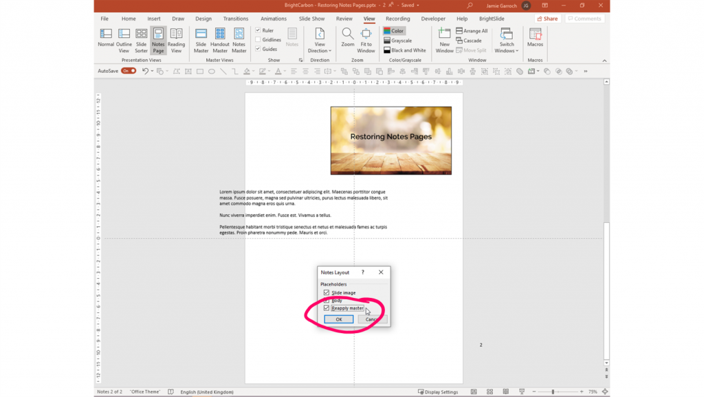Switch to the Animations ribbon tab

274,19
